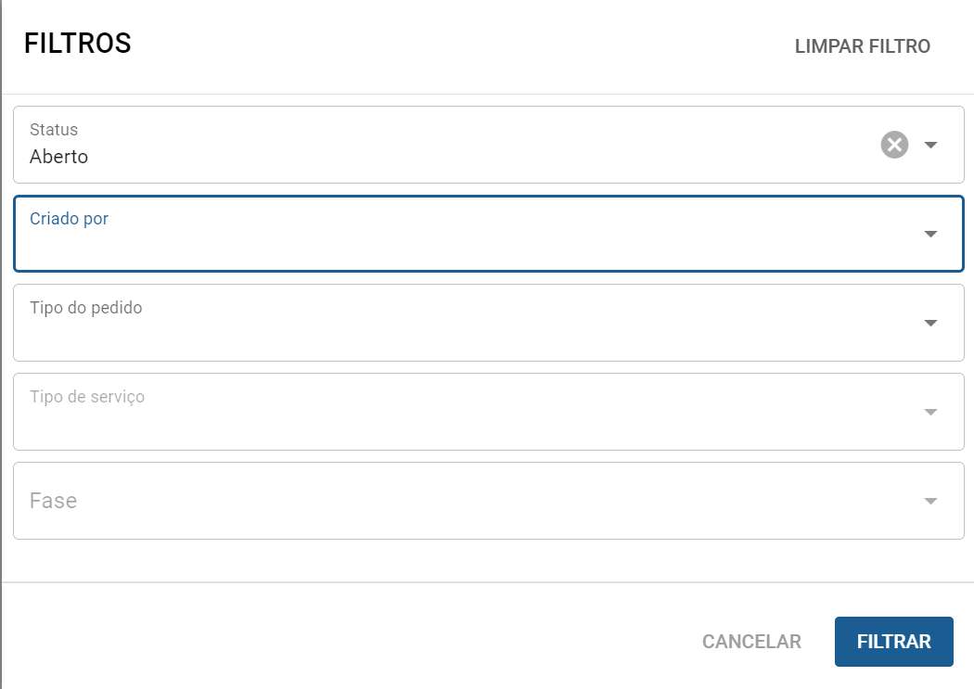The image size is (974, 689).
Task: Click the Tipo do pedido label text
Action: (x=85, y=308)
